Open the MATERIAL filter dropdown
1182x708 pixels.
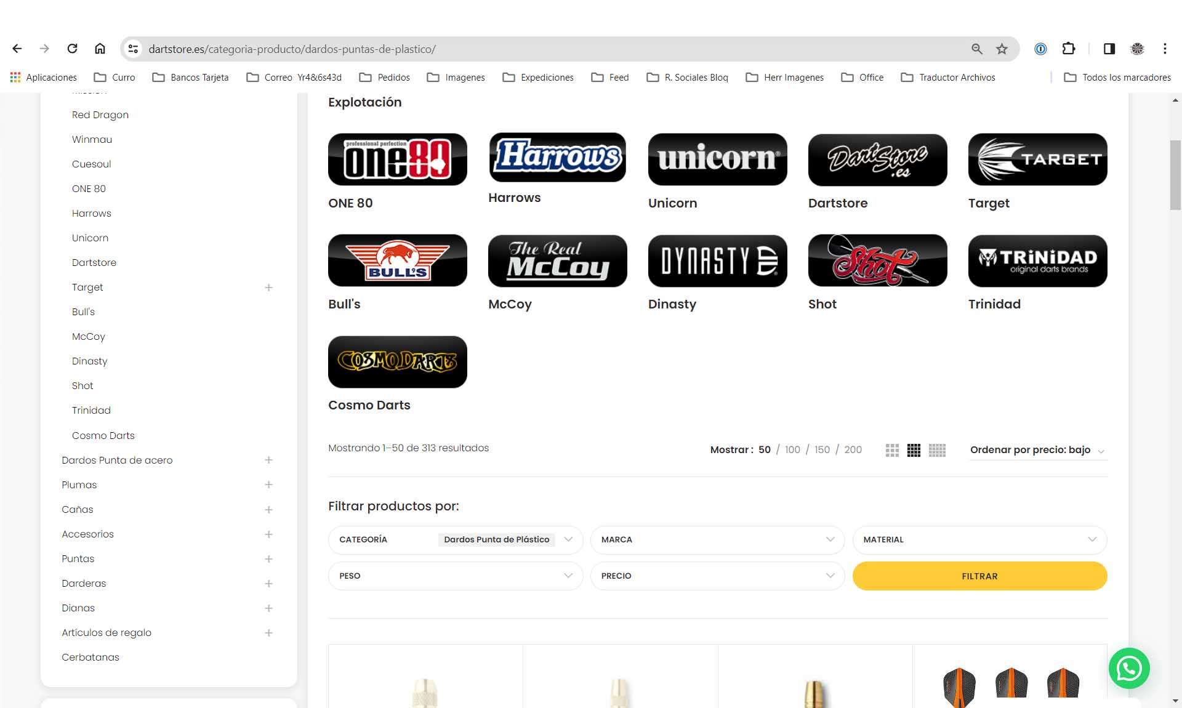(x=980, y=540)
